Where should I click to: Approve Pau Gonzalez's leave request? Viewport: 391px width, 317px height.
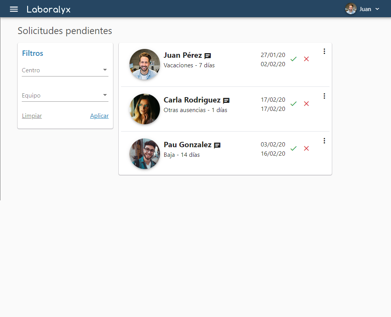tap(294, 148)
